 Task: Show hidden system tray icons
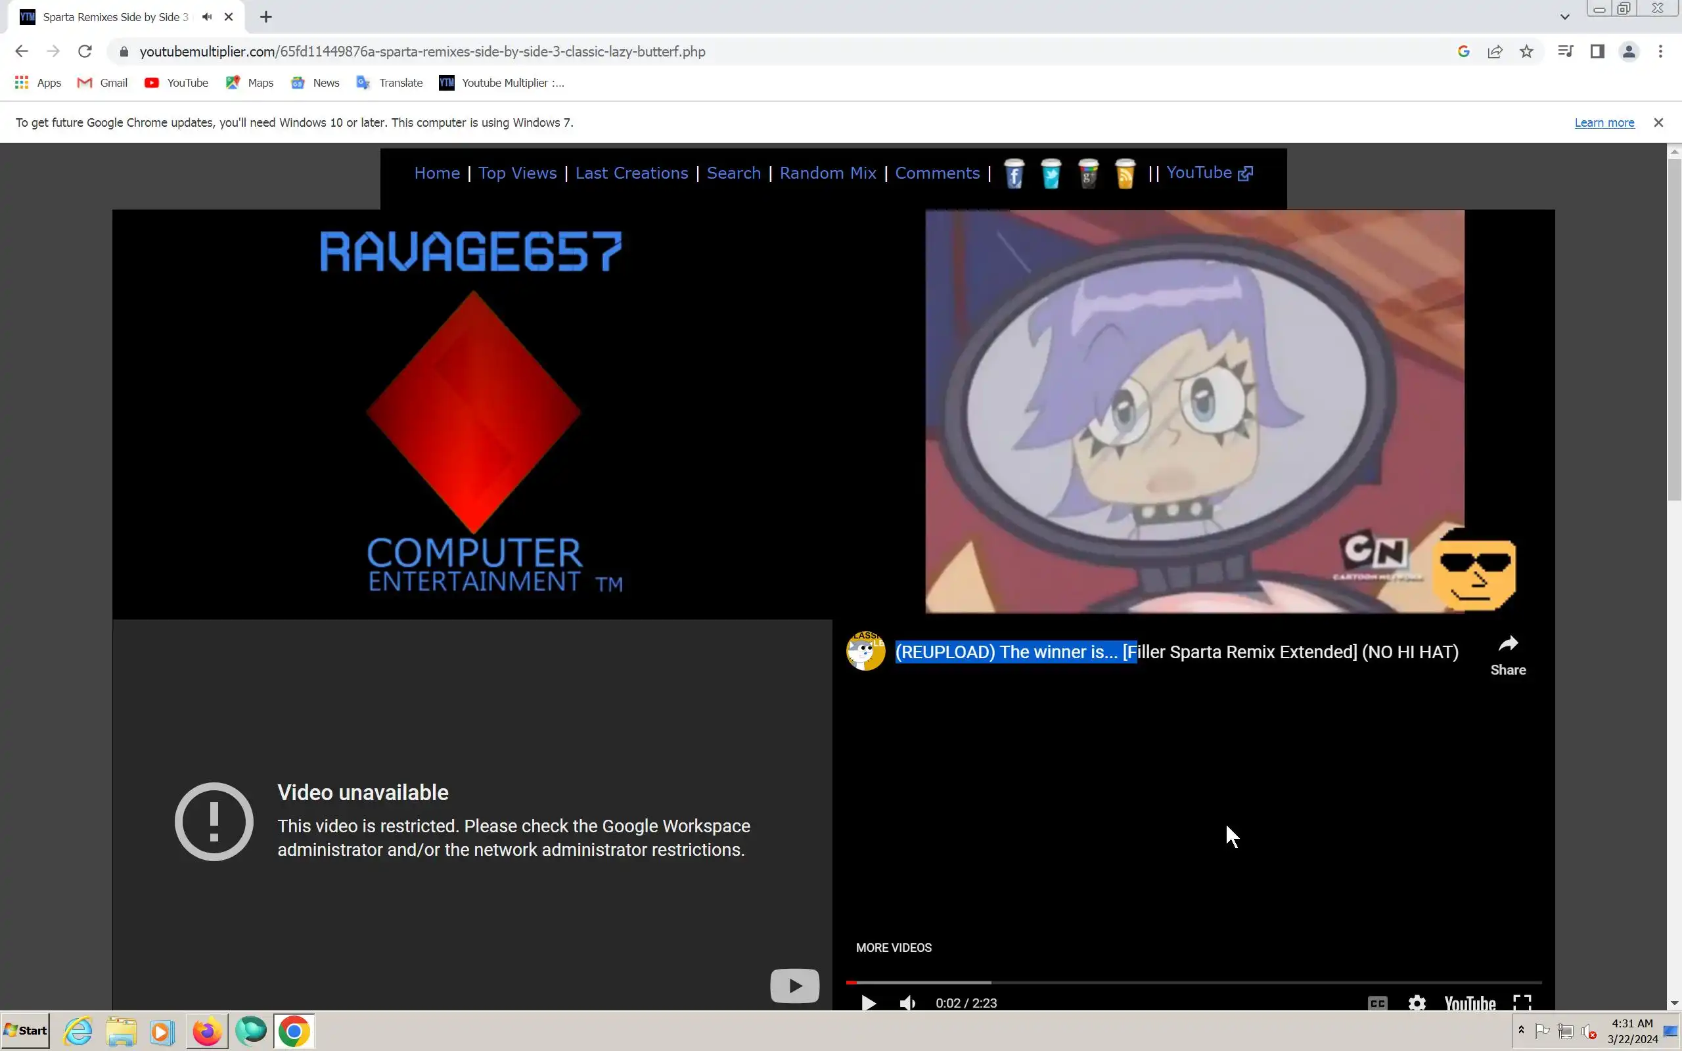click(x=1521, y=1030)
